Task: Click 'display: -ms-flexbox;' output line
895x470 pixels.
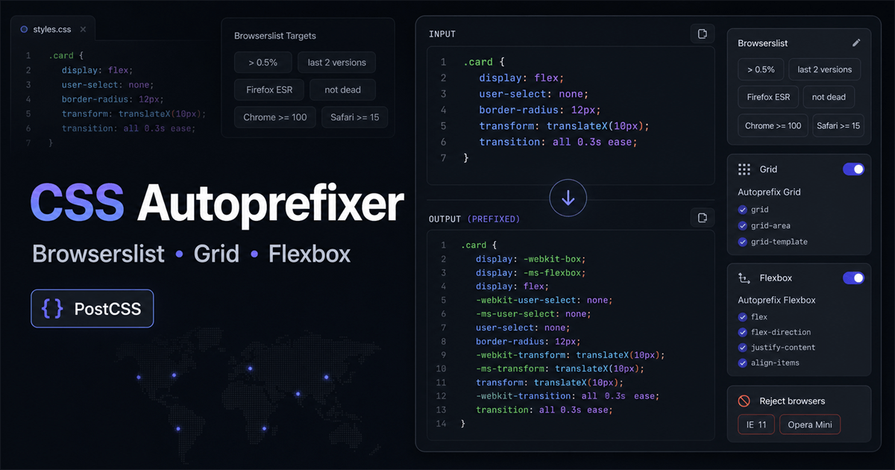Action: tap(530, 272)
